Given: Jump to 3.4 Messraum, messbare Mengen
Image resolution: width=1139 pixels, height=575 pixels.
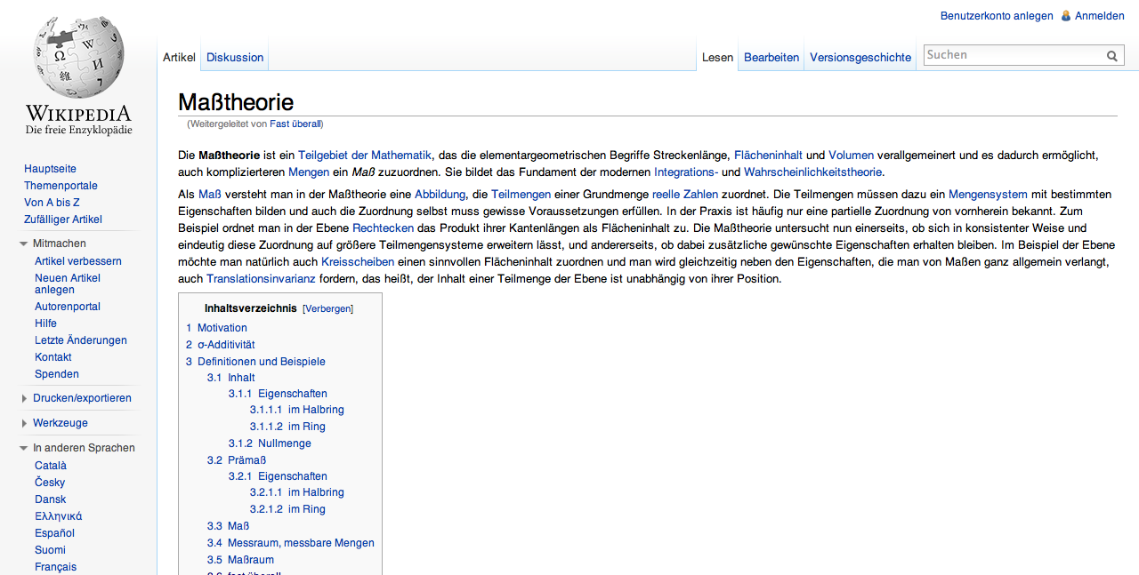Looking at the screenshot, I should tap(291, 543).
